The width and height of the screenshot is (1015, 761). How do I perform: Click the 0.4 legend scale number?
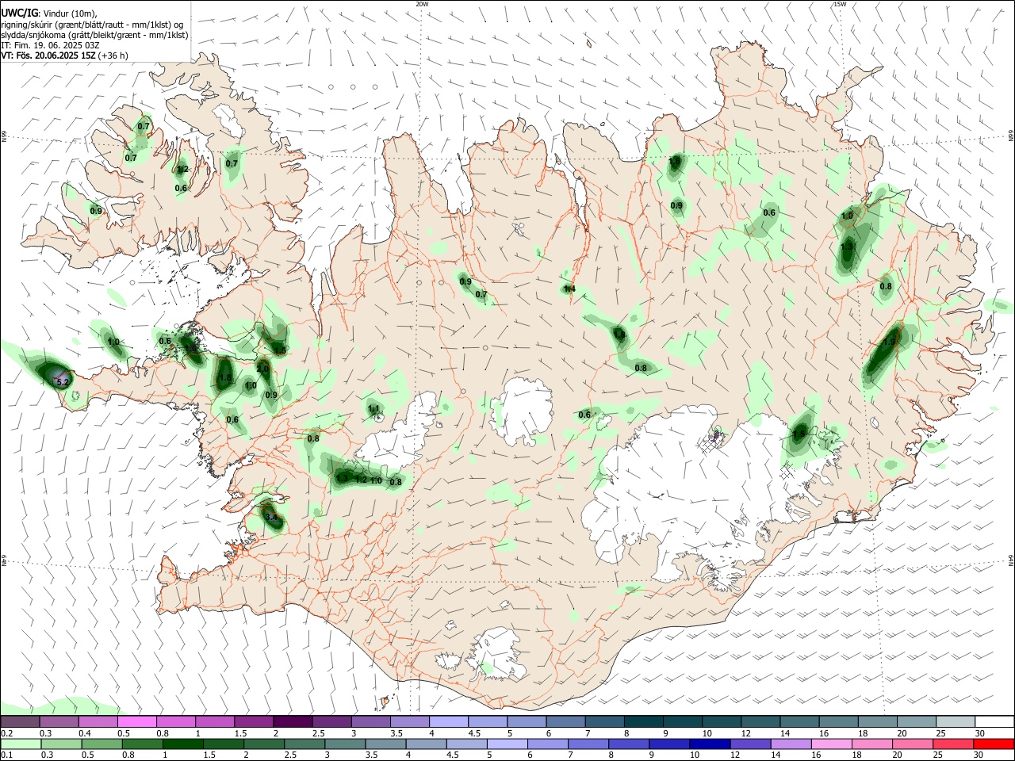click(85, 733)
